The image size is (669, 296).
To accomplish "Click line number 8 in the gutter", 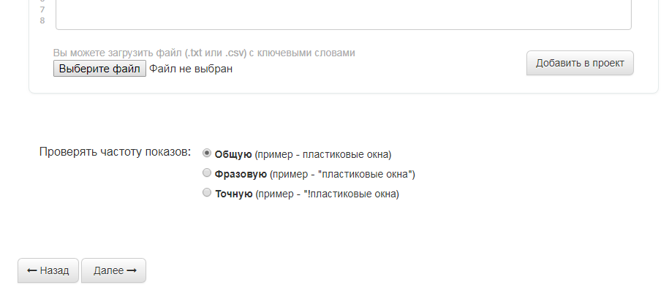I will point(42,20).
